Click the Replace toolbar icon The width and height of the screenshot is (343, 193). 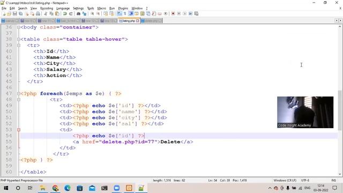(x=84, y=13)
